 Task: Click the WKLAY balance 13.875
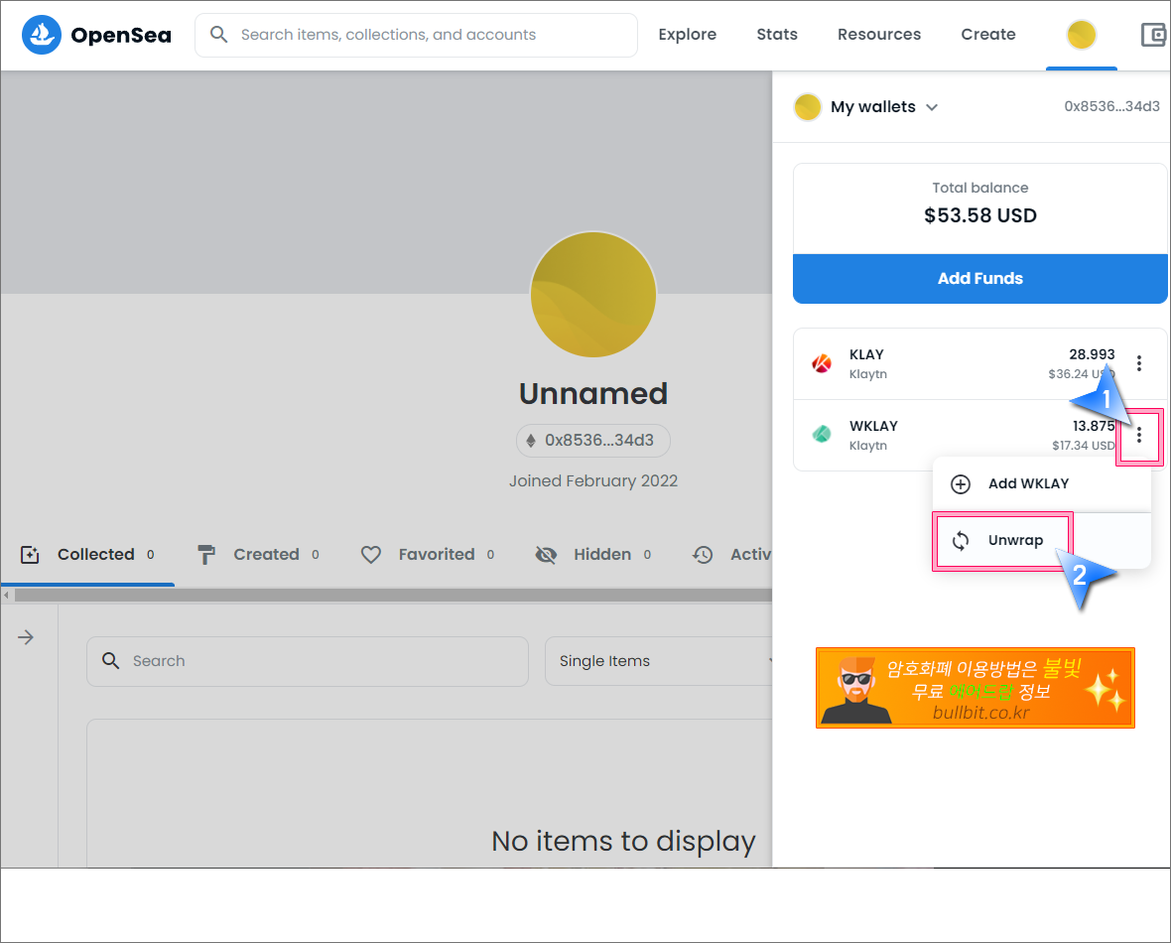1094,426
